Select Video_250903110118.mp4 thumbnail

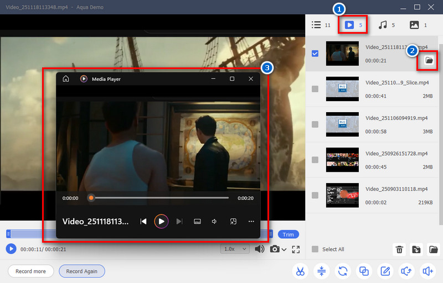point(342,195)
